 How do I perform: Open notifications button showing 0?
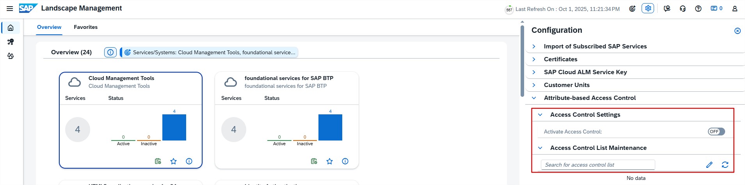click(x=716, y=8)
